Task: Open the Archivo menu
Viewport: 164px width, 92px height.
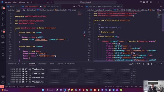Action: click(x=8, y=2)
